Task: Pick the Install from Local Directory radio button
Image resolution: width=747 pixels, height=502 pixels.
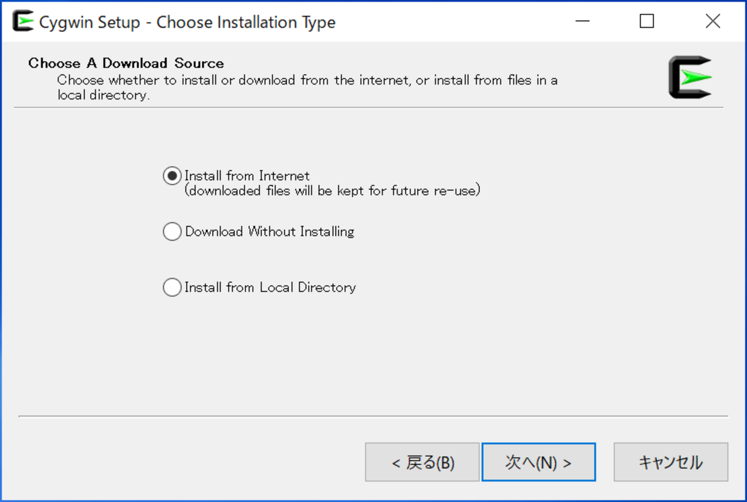Action: [x=172, y=287]
